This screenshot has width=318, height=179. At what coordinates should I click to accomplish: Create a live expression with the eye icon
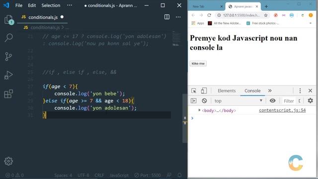click(x=272, y=100)
